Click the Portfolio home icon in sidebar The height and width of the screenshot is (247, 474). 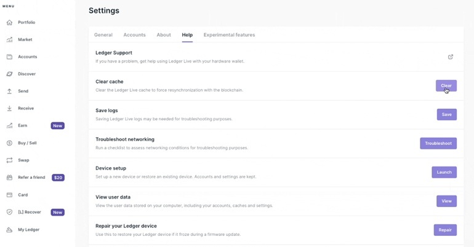point(9,22)
